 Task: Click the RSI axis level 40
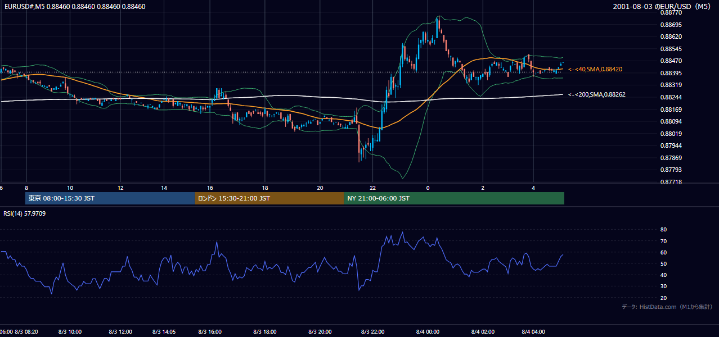point(663,275)
